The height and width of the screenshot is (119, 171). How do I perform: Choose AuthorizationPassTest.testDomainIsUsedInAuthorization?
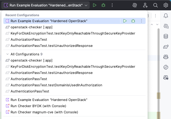coord(74,85)
